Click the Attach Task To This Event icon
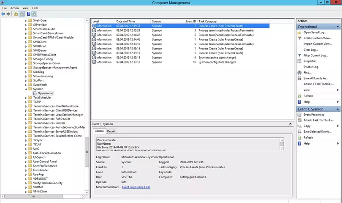The height and width of the screenshot is (203, 342). [299, 120]
